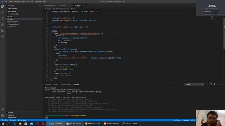Open Mail app from taskbar

click(32, 124)
